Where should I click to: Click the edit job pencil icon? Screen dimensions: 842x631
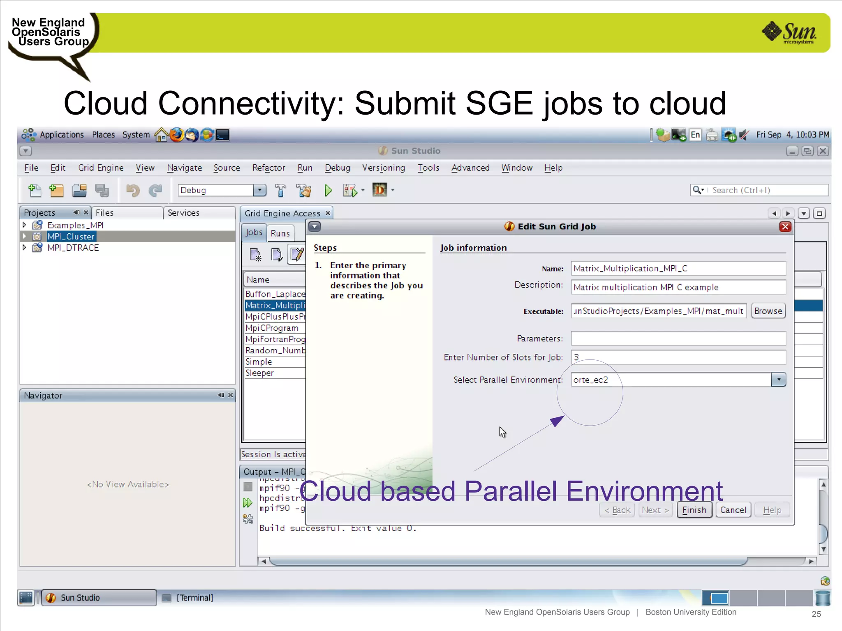[x=296, y=254]
